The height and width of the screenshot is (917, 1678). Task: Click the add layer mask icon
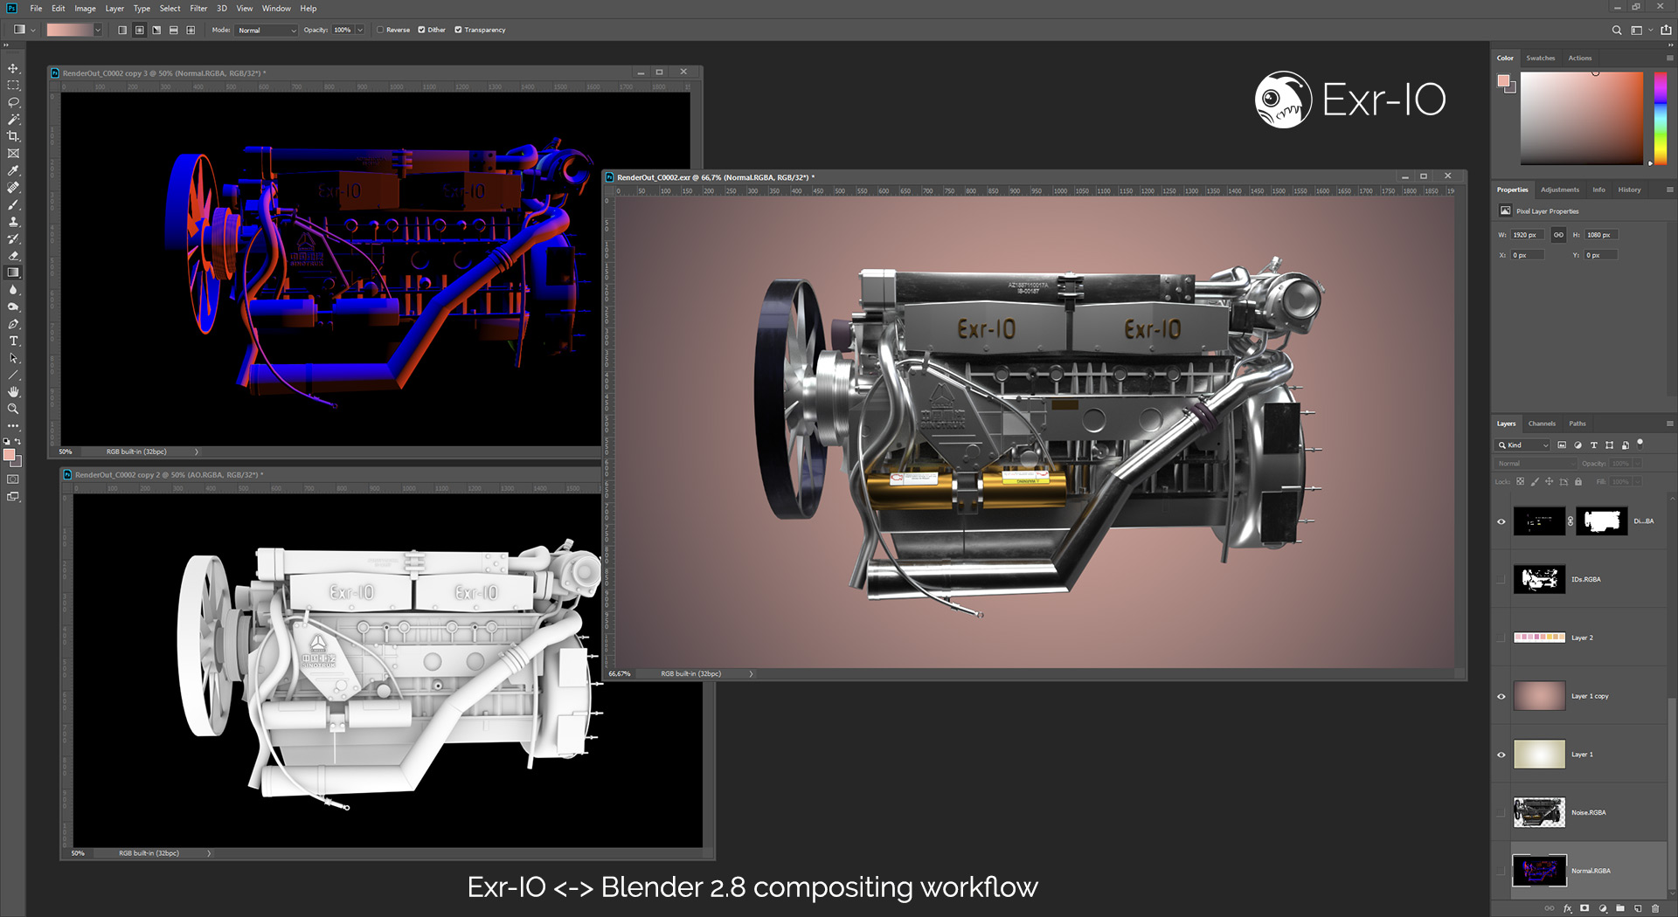tap(1584, 908)
